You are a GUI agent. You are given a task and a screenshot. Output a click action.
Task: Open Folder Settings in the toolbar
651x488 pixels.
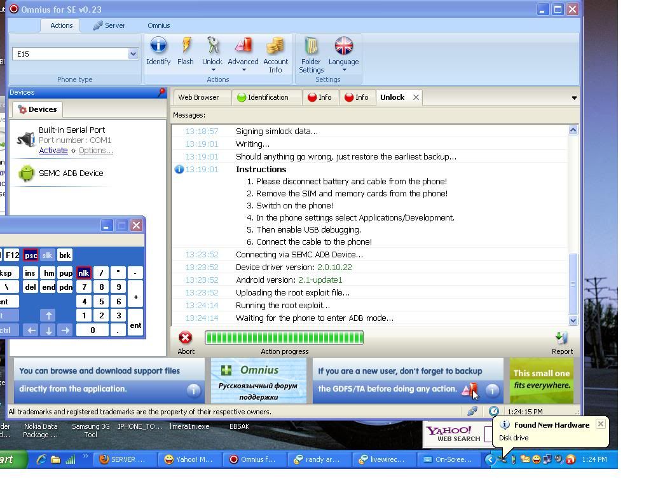[311, 46]
